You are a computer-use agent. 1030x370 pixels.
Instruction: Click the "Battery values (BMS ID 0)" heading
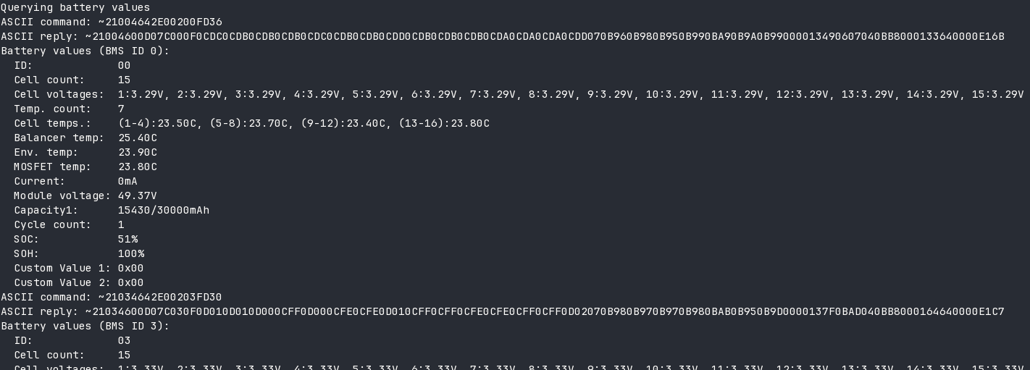[85, 51]
